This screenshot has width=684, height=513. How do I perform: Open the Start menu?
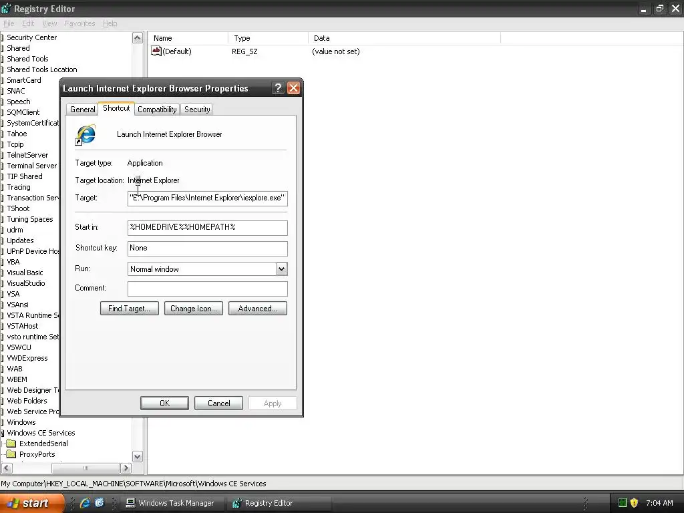pos(32,503)
